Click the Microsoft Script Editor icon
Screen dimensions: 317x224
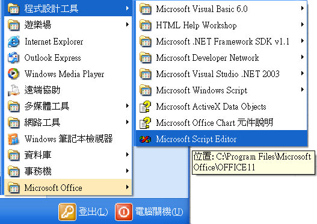[x=145, y=139]
